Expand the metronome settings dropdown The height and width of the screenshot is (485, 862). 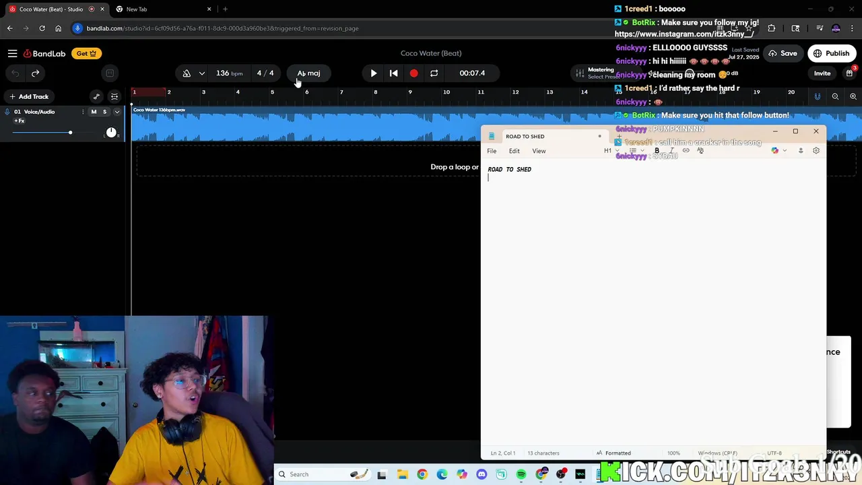pos(201,73)
